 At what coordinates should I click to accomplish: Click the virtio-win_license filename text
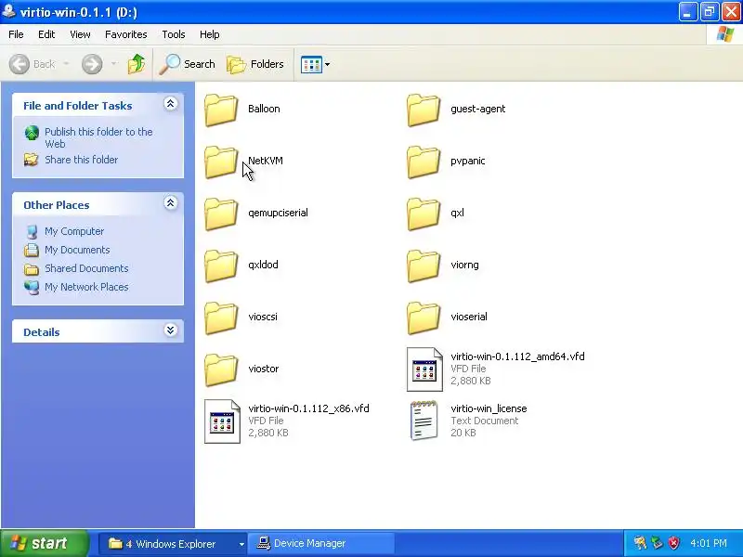pyautogui.click(x=489, y=408)
